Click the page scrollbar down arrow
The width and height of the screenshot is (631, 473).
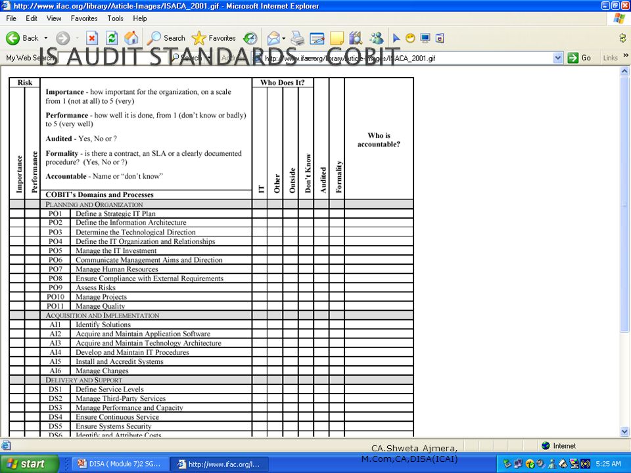(624, 432)
